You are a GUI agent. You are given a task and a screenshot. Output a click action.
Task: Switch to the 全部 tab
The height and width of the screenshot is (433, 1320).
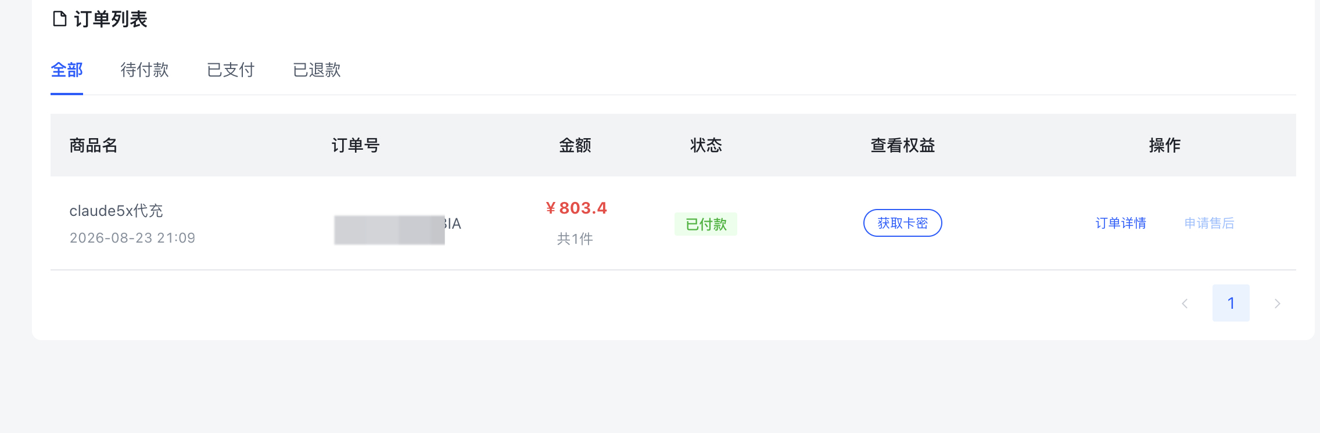pos(67,70)
